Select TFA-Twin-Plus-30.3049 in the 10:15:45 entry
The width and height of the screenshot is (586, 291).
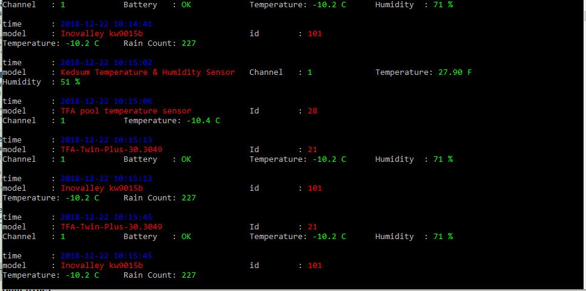click(x=111, y=227)
